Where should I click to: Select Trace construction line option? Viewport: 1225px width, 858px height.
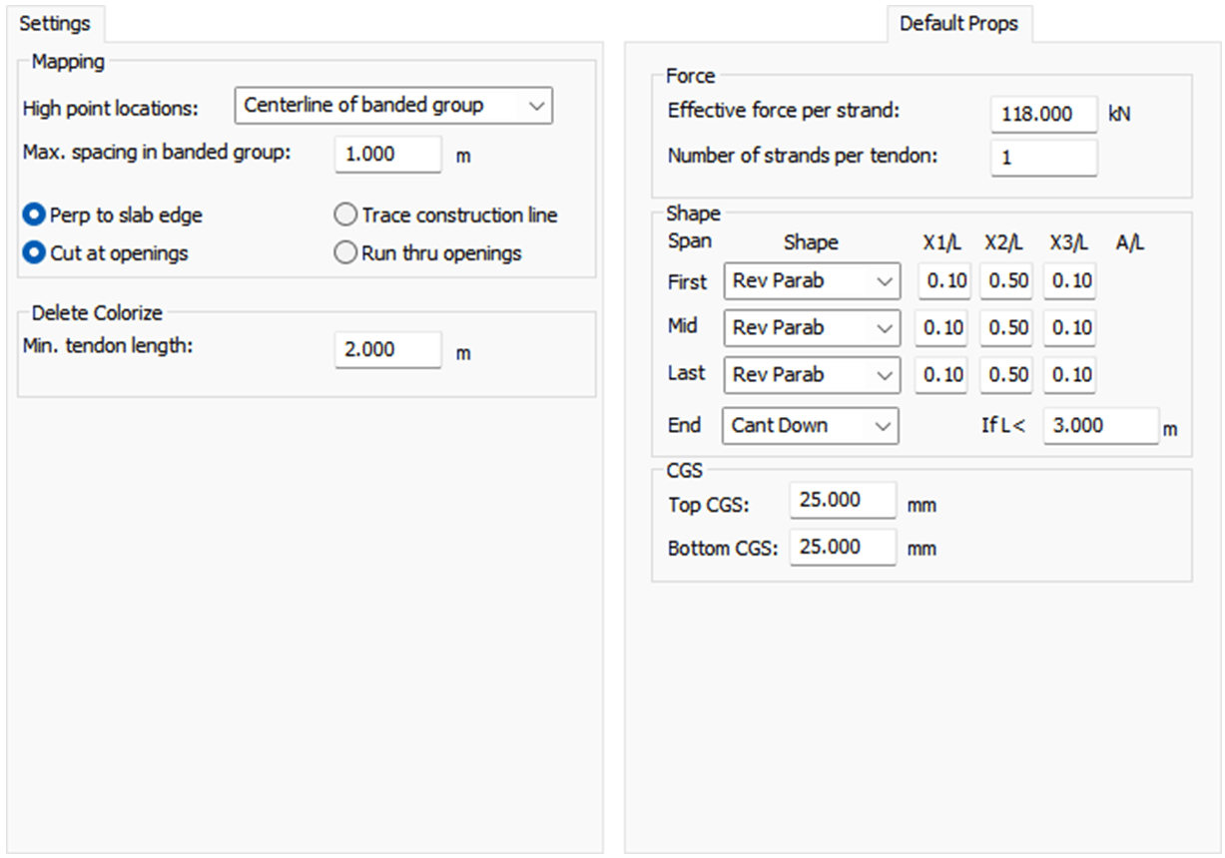[x=345, y=215]
